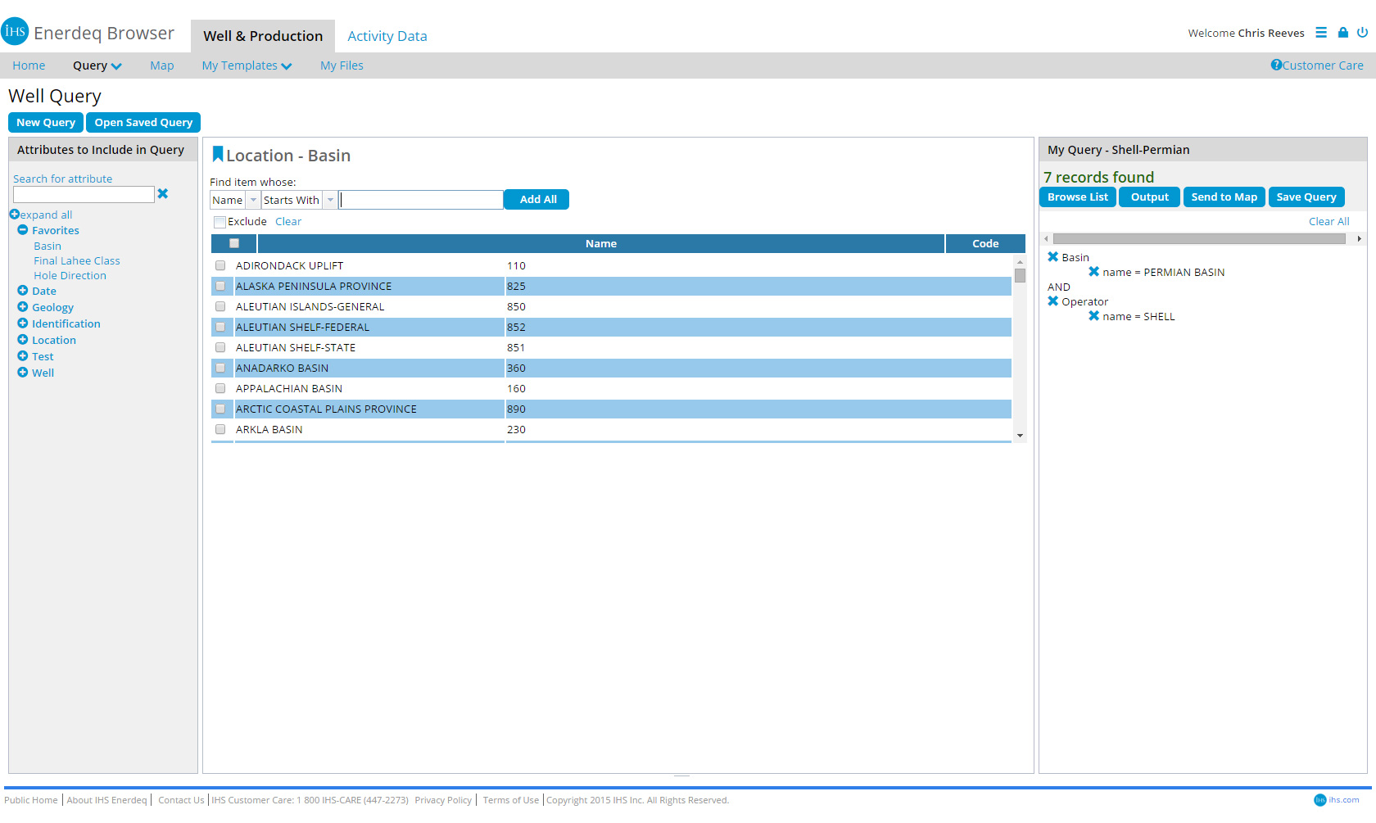
Task: Expand the Location attribute group
Action: coord(23,340)
